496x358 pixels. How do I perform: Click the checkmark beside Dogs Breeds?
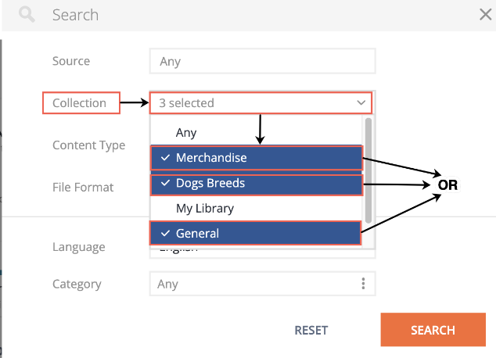click(x=165, y=183)
